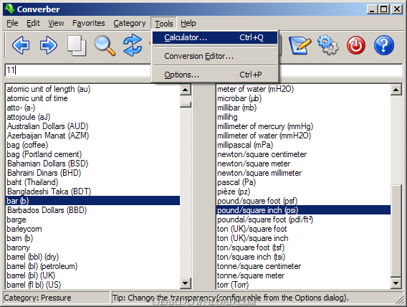Select newton/square centimeter
The image size is (407, 307).
pyautogui.click(x=262, y=154)
